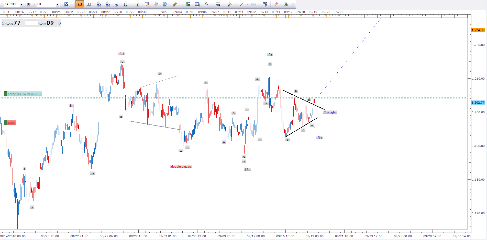Viewport: 487px width, 240px height.
Task: Toggle the Ask price display
Action: (x=89, y=4)
